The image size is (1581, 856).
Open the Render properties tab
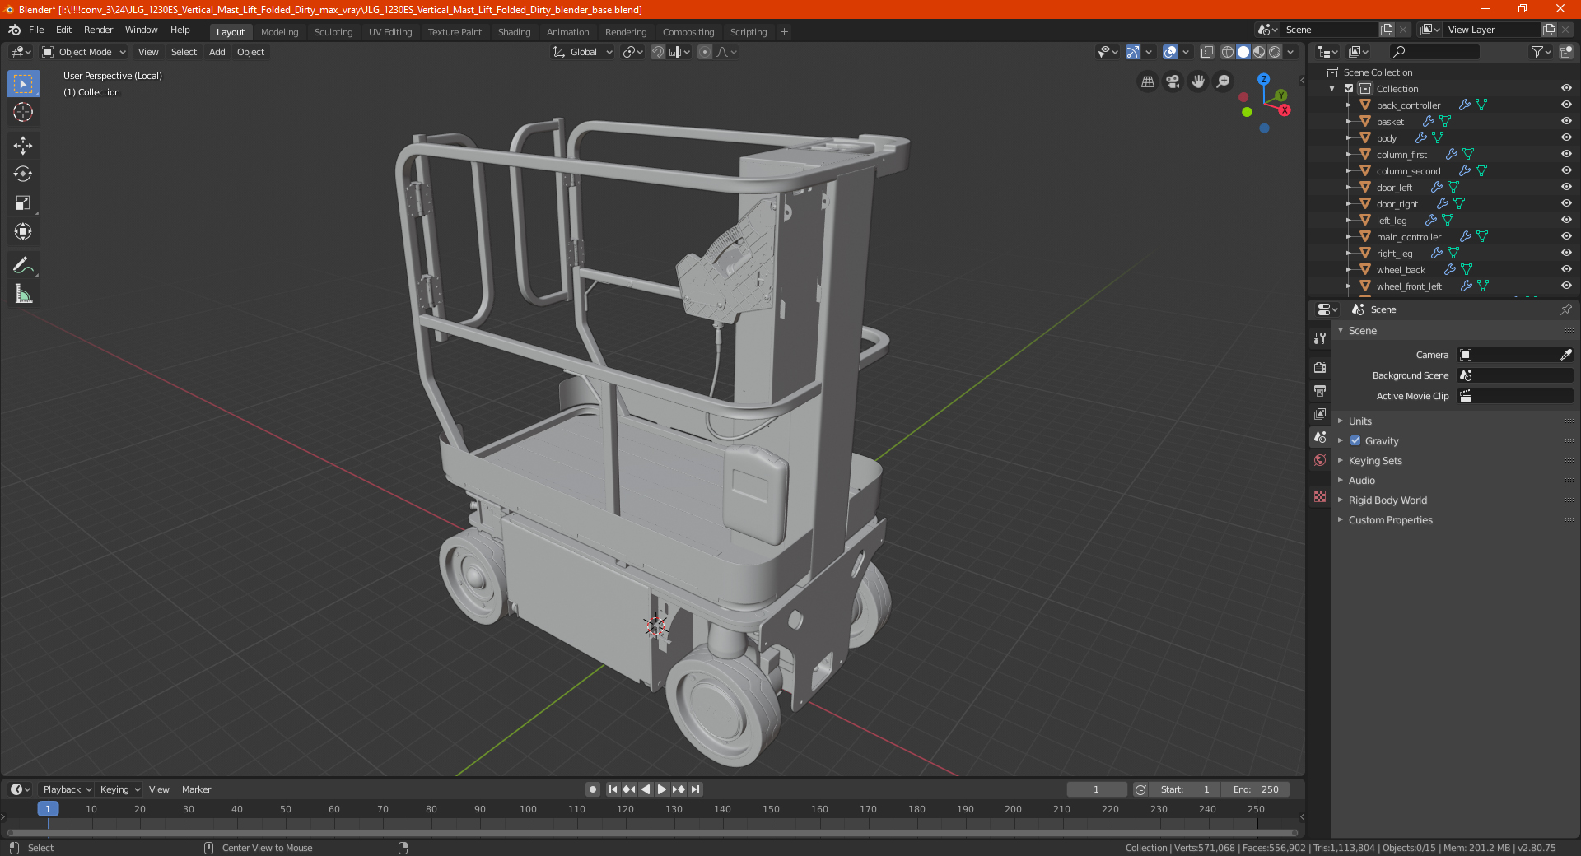1320,367
